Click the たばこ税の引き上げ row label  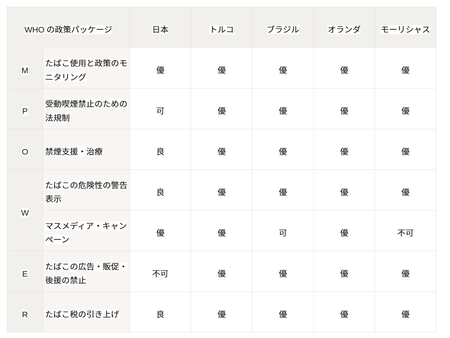click(82, 314)
